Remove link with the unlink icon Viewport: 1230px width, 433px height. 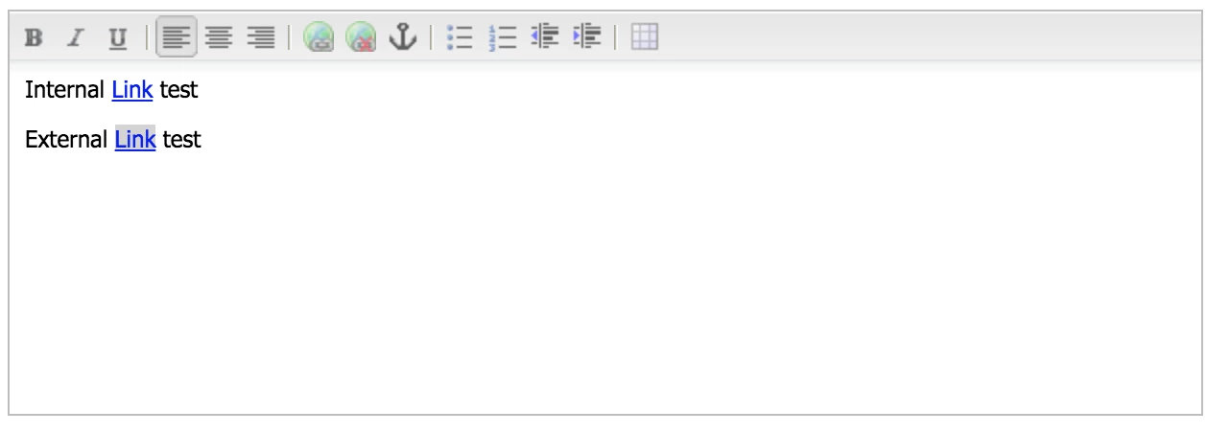pyautogui.click(x=361, y=38)
